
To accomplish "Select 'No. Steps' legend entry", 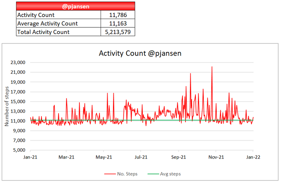I will click(x=121, y=174).
